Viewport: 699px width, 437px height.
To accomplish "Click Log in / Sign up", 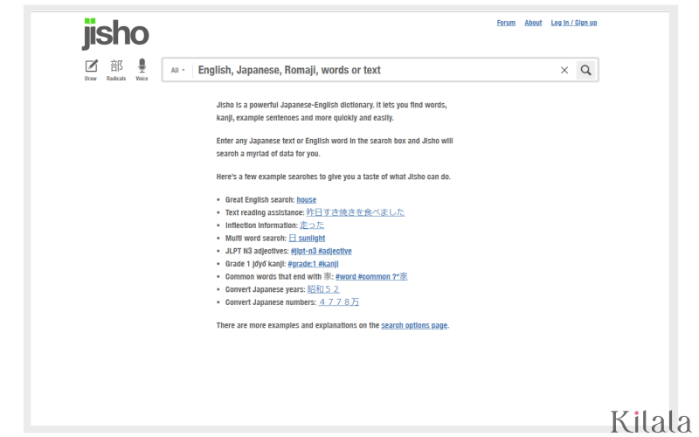I will 574,23.
